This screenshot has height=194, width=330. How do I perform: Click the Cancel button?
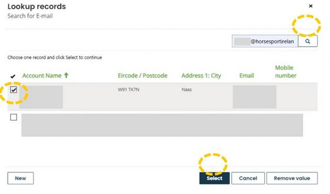tap(248, 178)
